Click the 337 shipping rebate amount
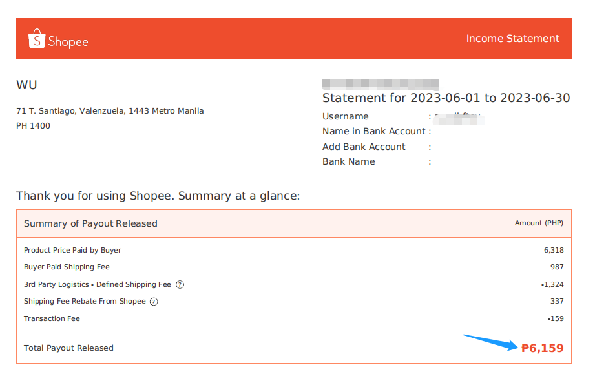The image size is (595, 374). click(x=557, y=301)
